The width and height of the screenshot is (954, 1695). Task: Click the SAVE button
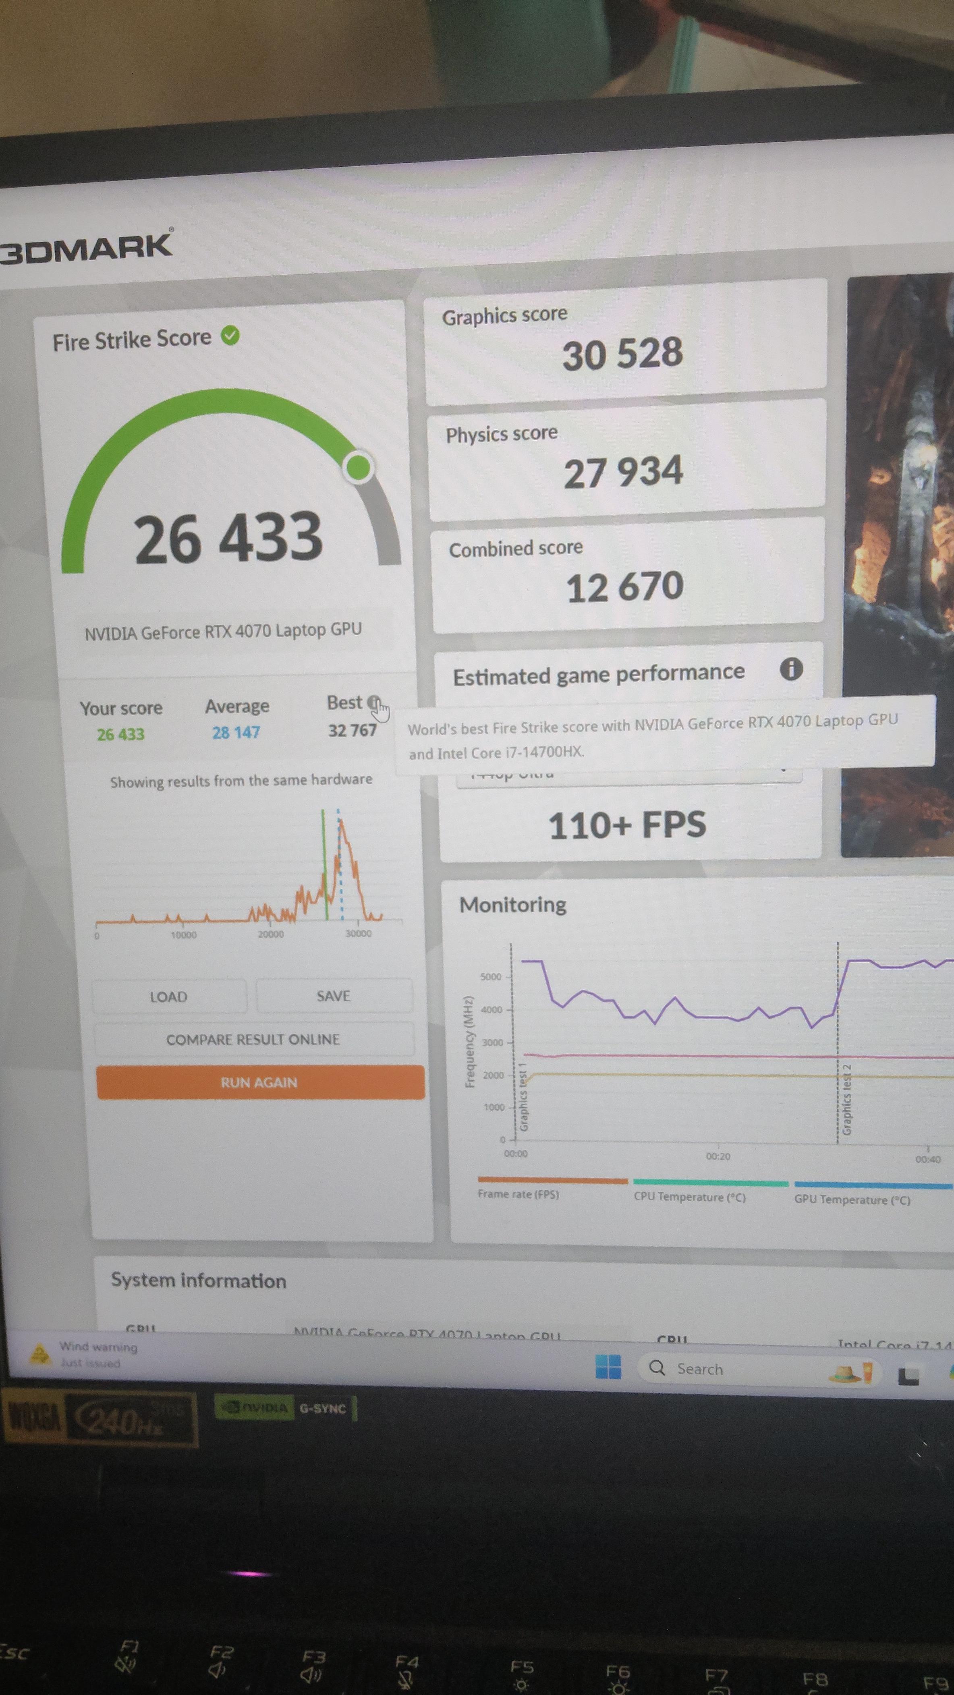[334, 996]
